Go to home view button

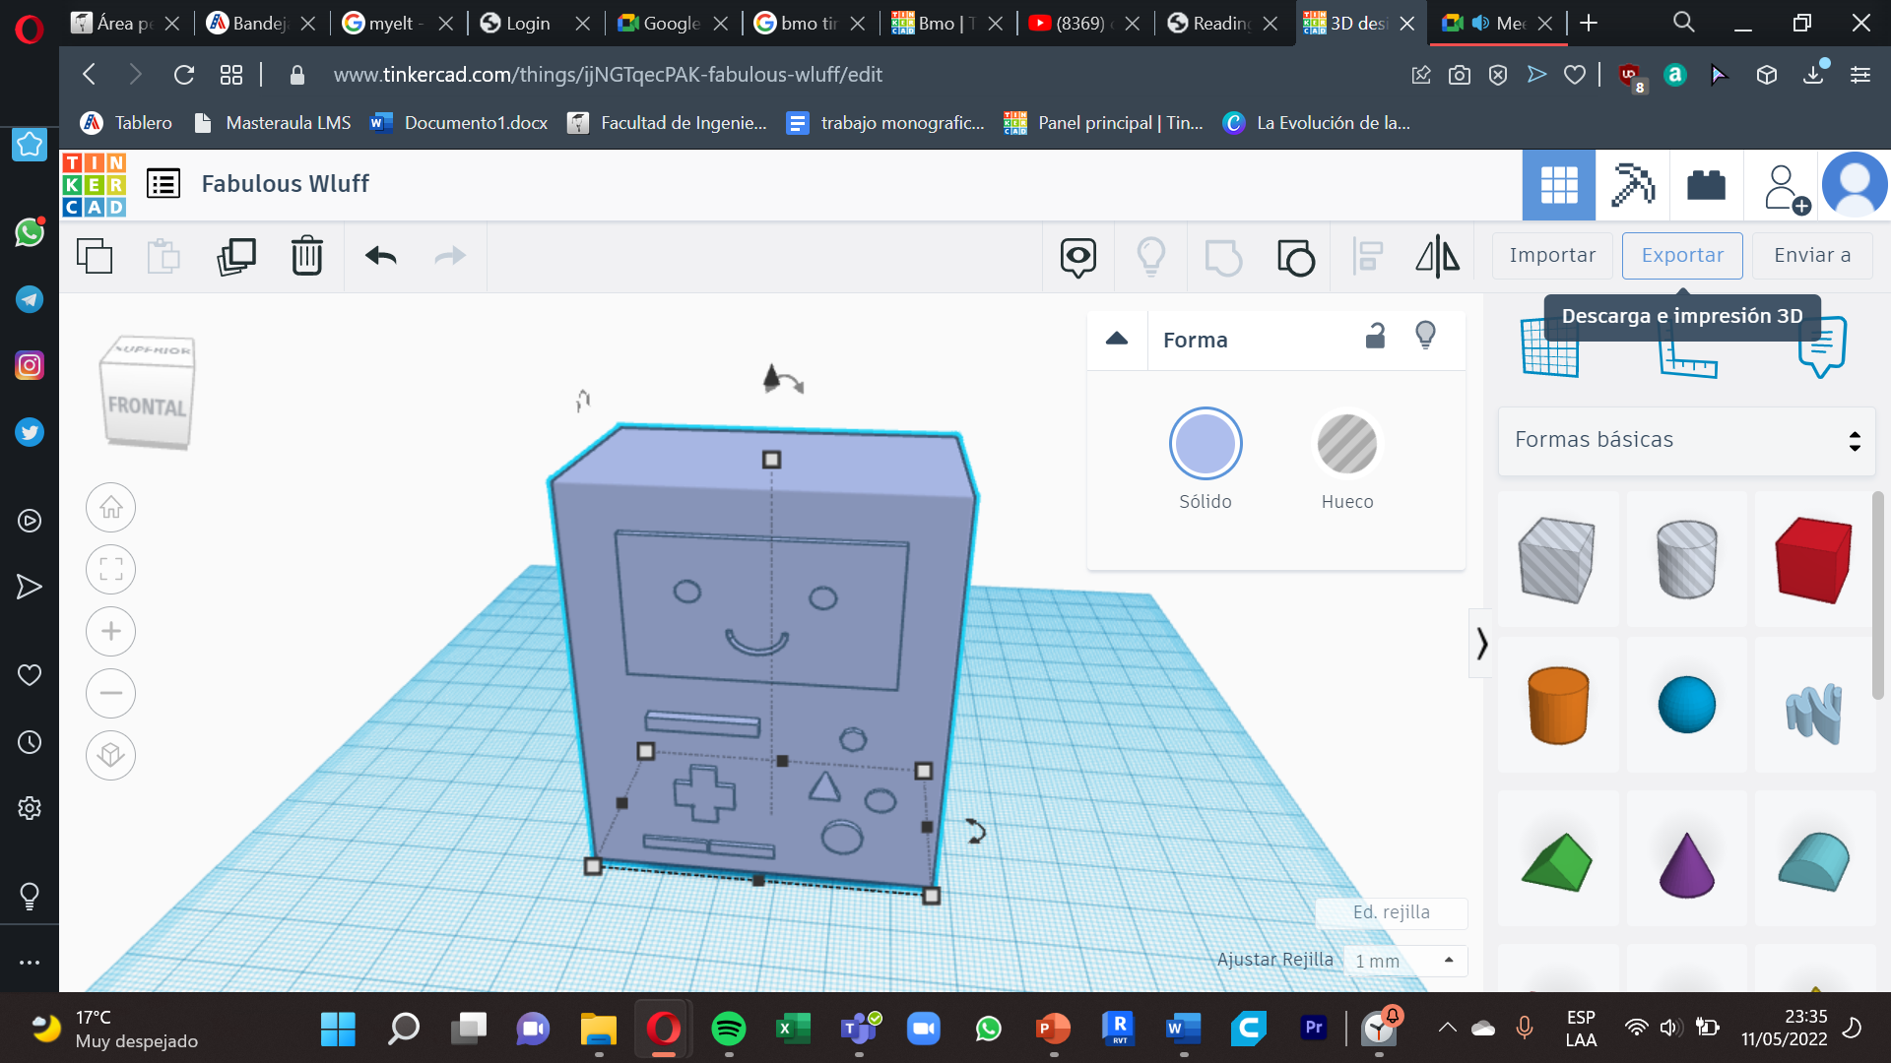click(110, 508)
